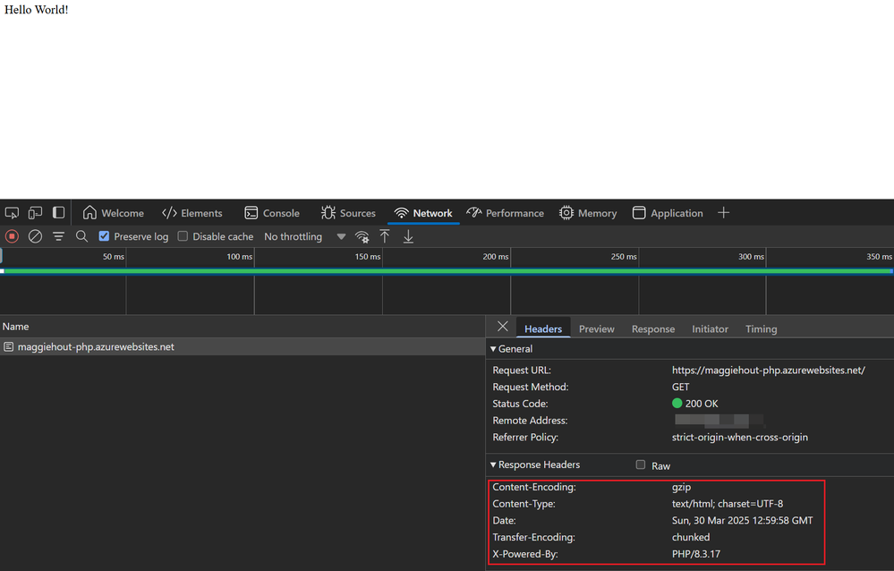Select the maggiehout-php.azurewebsites.net request row
The height and width of the screenshot is (571, 894).
[243, 347]
